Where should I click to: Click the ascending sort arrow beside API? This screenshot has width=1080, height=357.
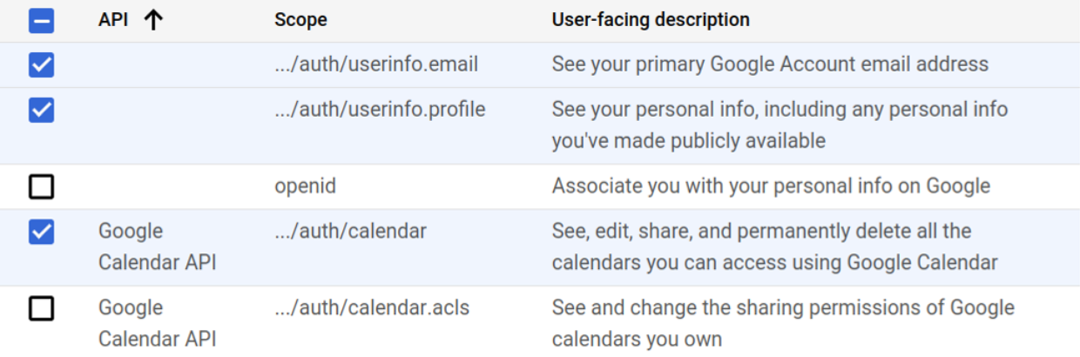(x=153, y=20)
